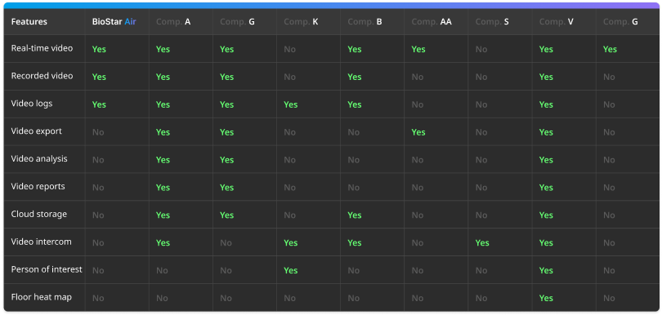Select BioStar Air's "Yes" for Video logs

pyautogui.click(x=99, y=104)
